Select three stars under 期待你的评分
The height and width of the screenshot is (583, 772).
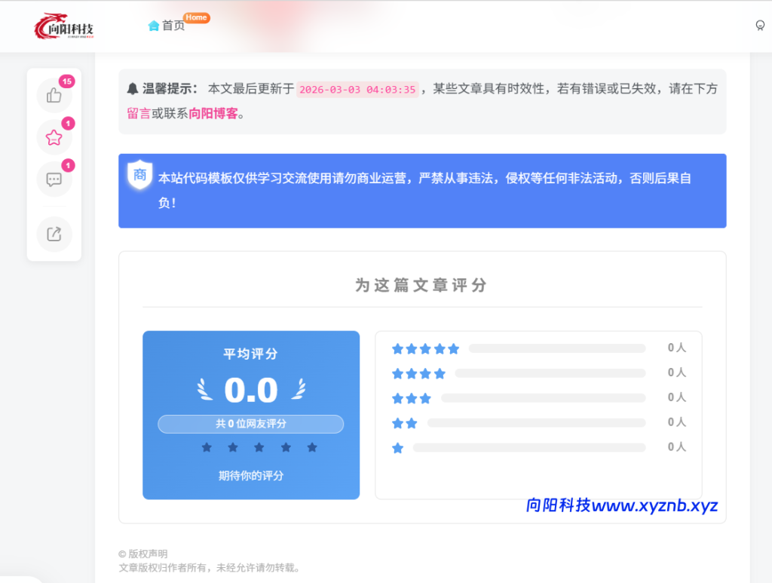click(x=259, y=447)
